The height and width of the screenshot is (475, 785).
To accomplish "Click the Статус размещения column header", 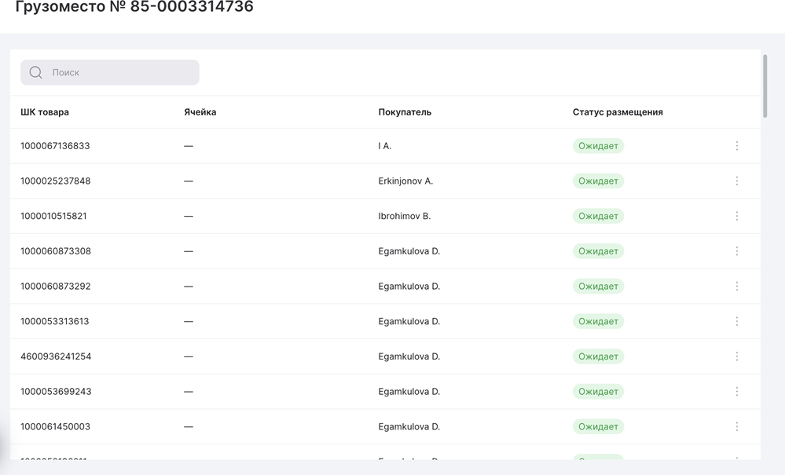I will click(618, 112).
